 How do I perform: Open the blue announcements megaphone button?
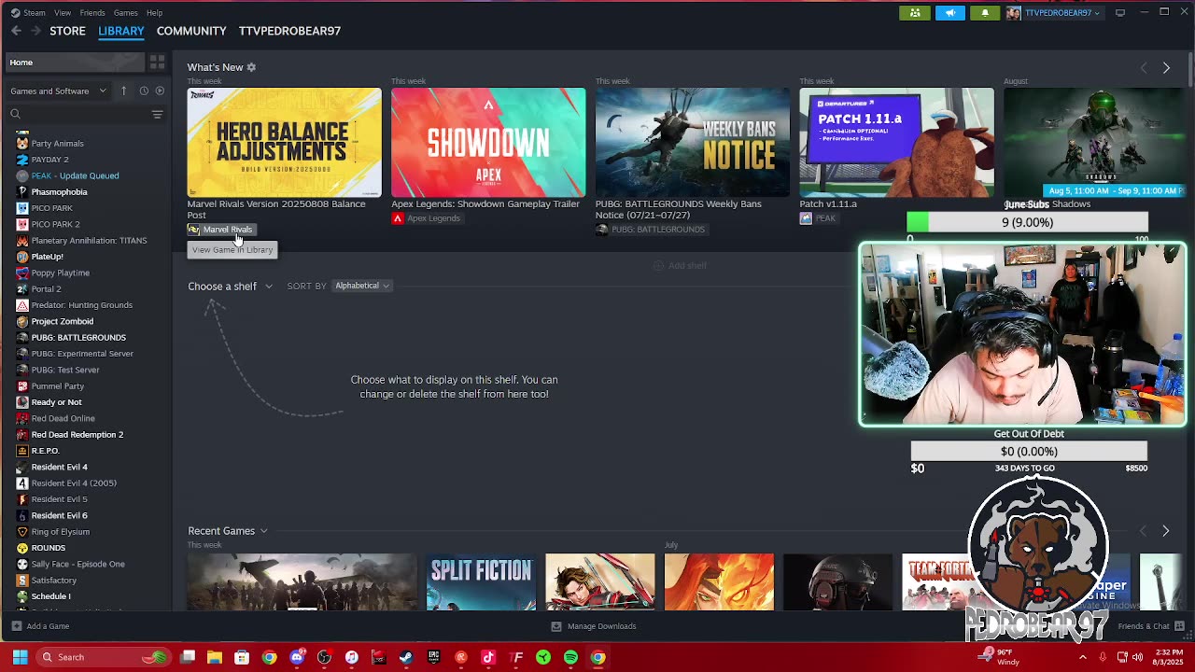949,12
